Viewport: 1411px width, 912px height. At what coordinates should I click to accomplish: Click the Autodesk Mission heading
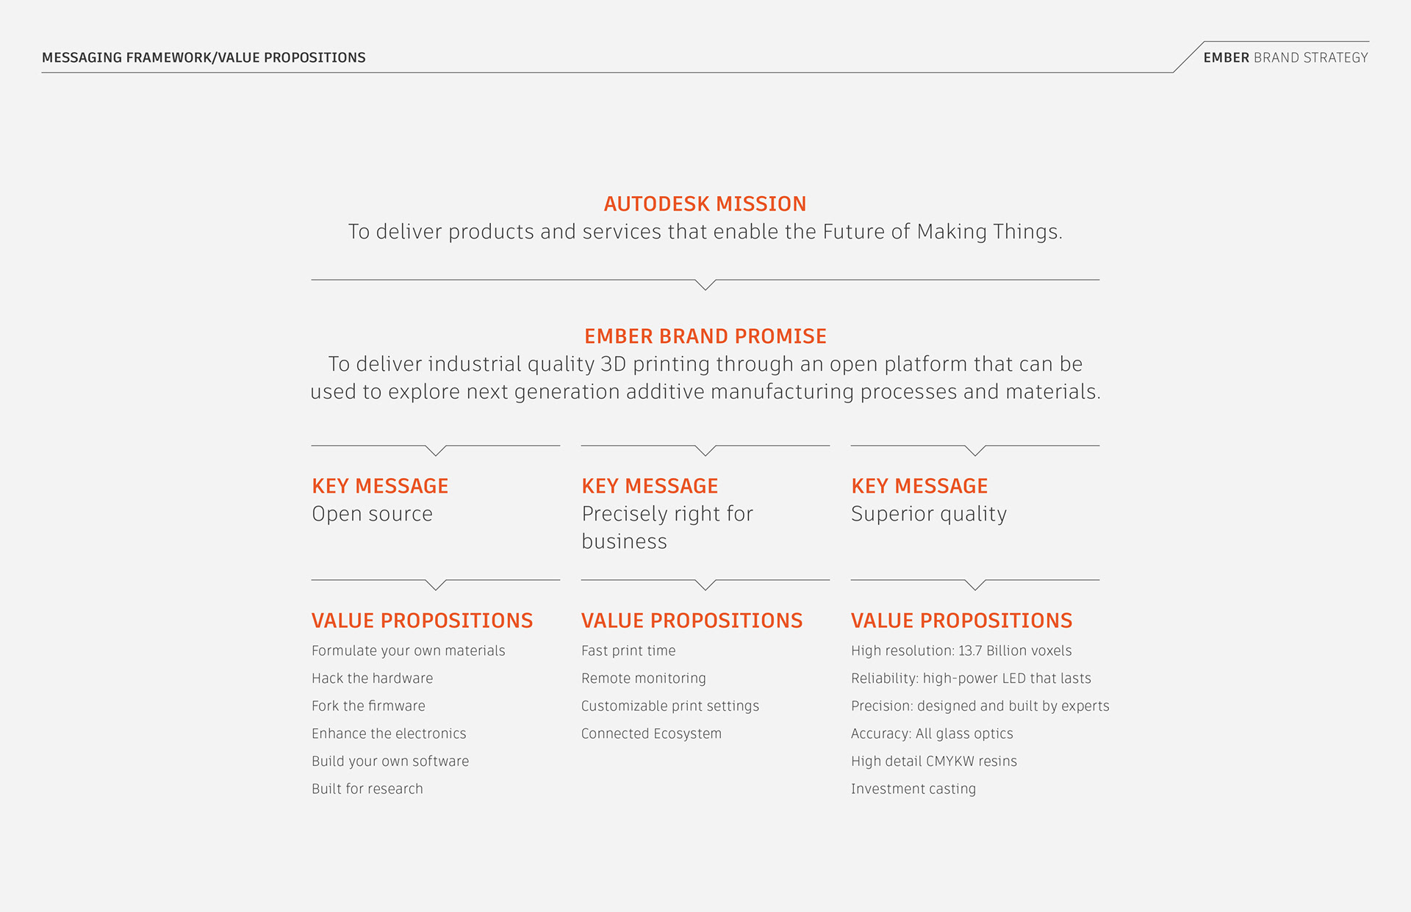tap(705, 203)
